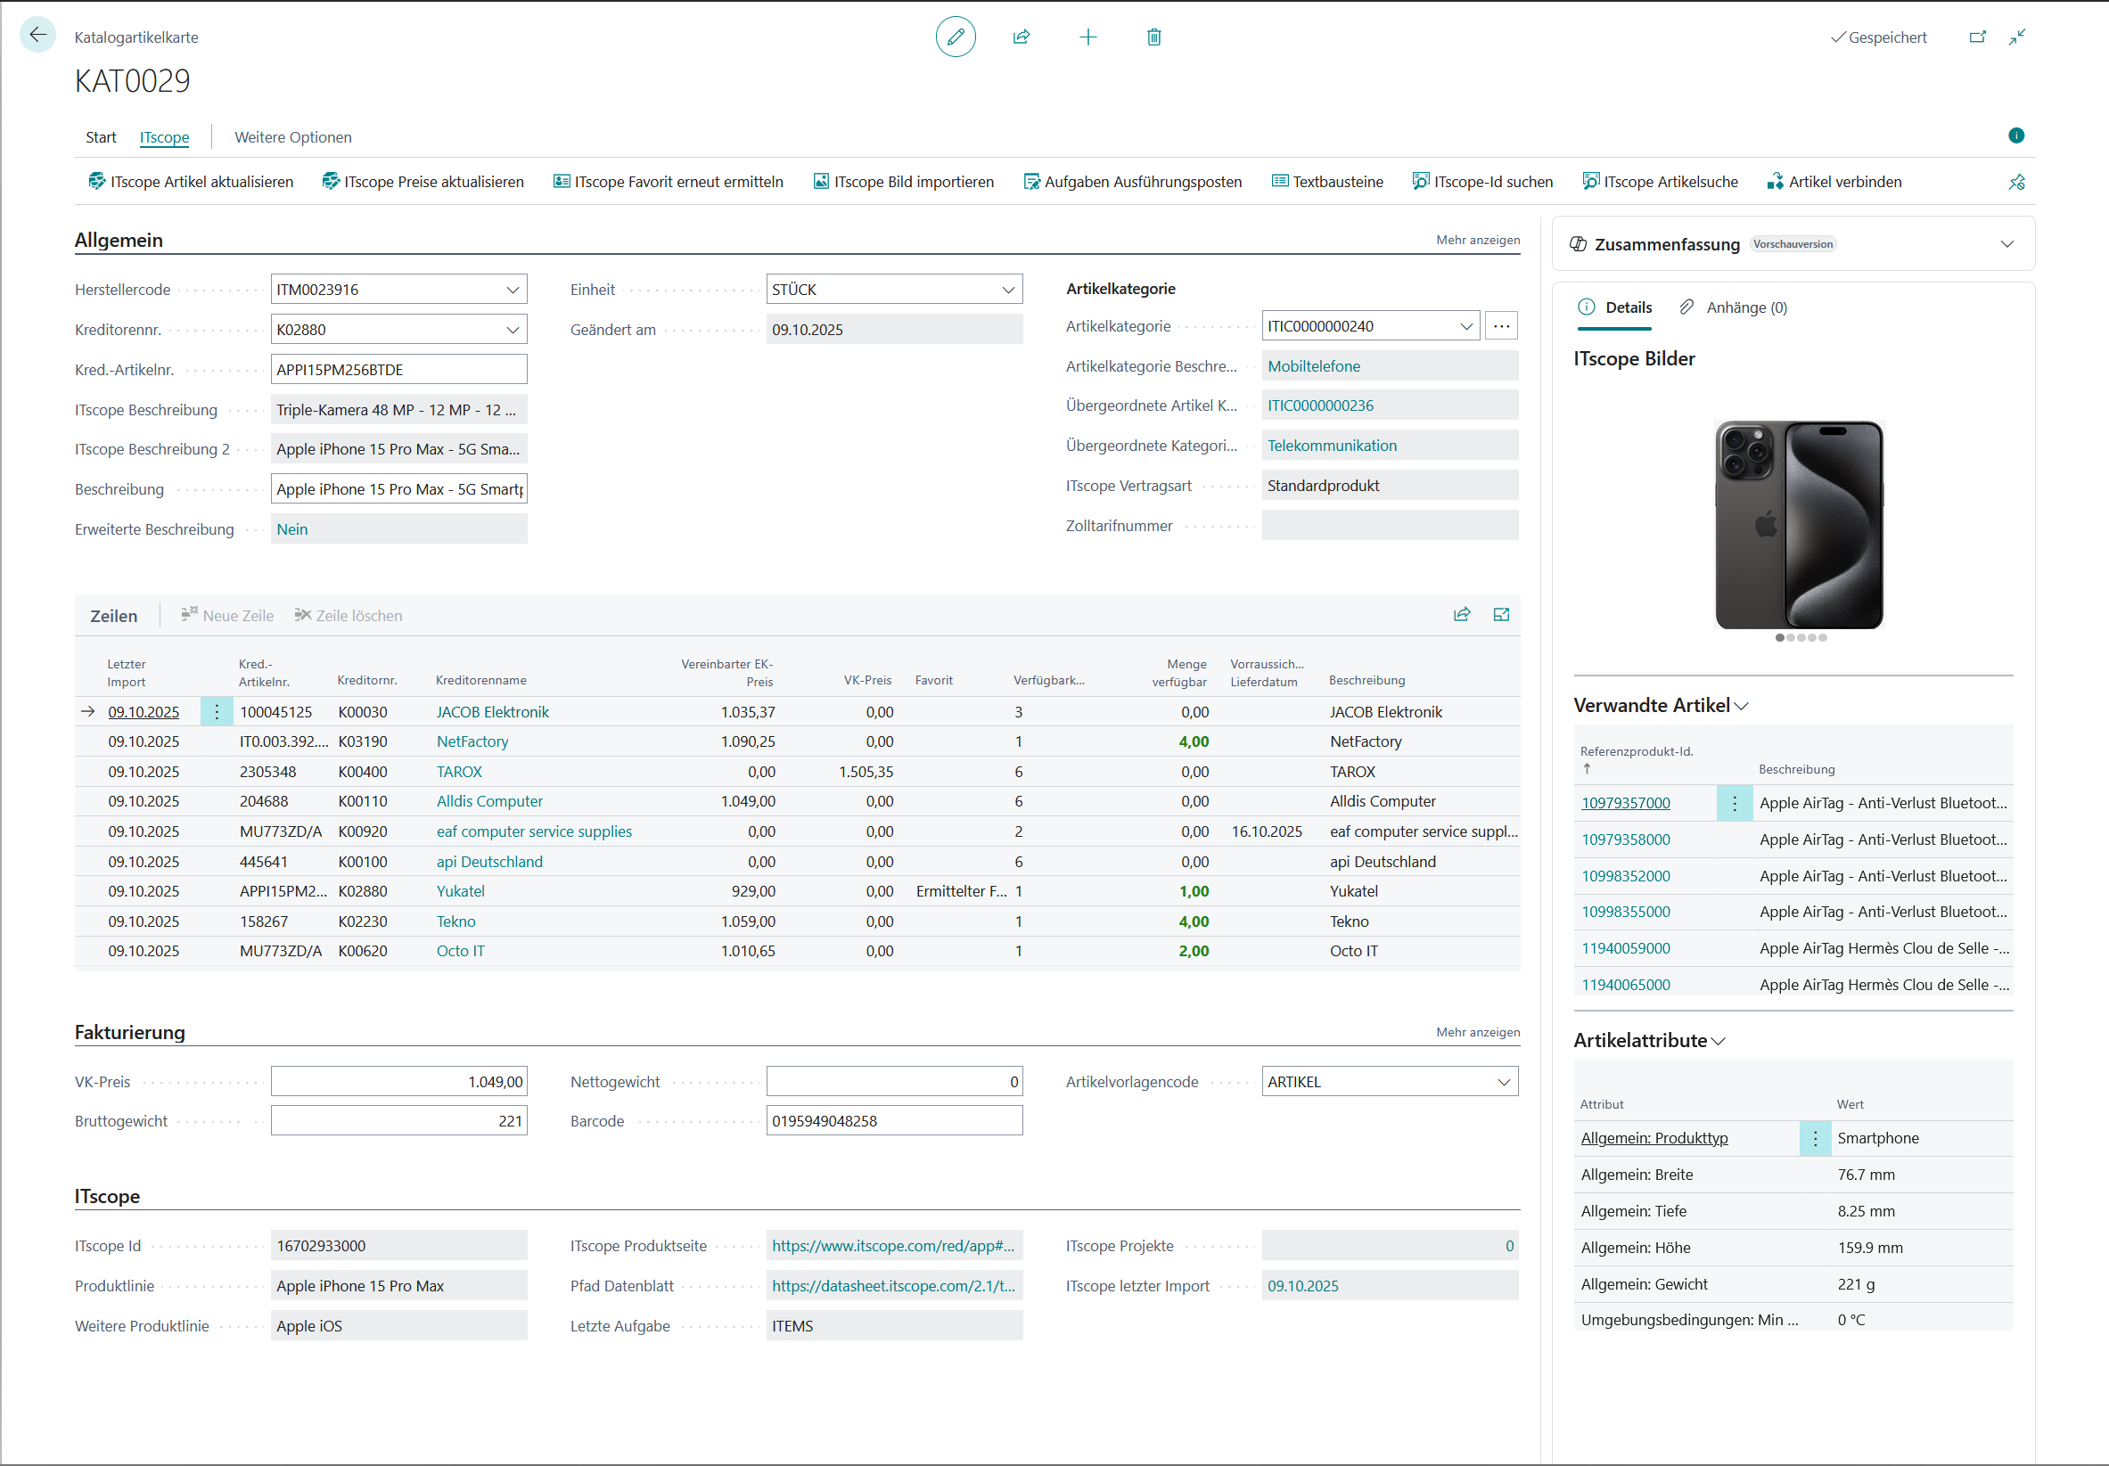Viewport: 2109px width, 1466px height.
Task: Click the iPhone product image thumbnail
Action: point(1799,524)
